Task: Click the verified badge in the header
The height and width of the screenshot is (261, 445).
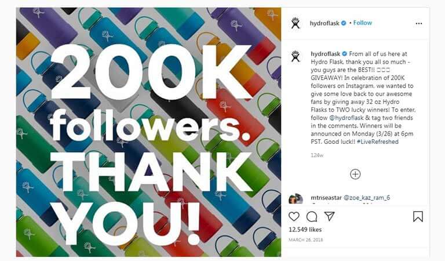Action: (x=344, y=23)
